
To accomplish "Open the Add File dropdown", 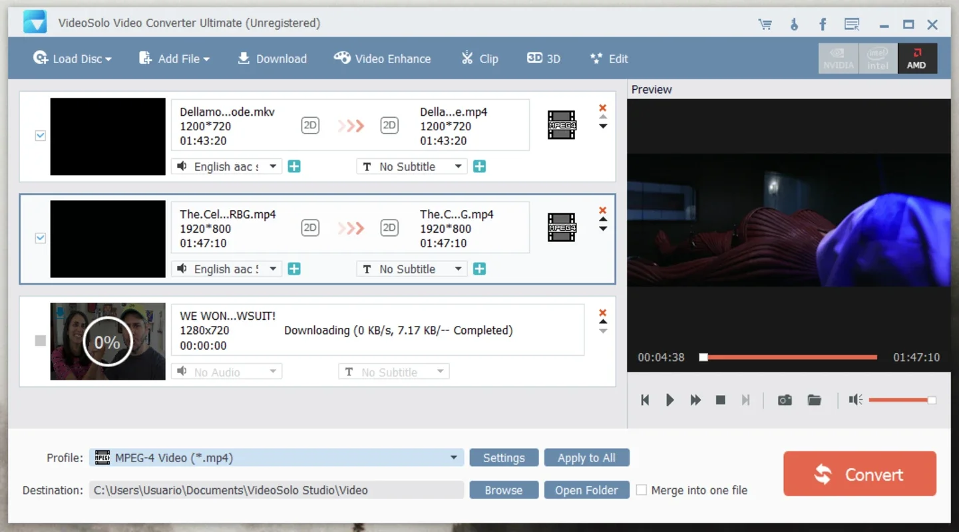I will tap(174, 59).
